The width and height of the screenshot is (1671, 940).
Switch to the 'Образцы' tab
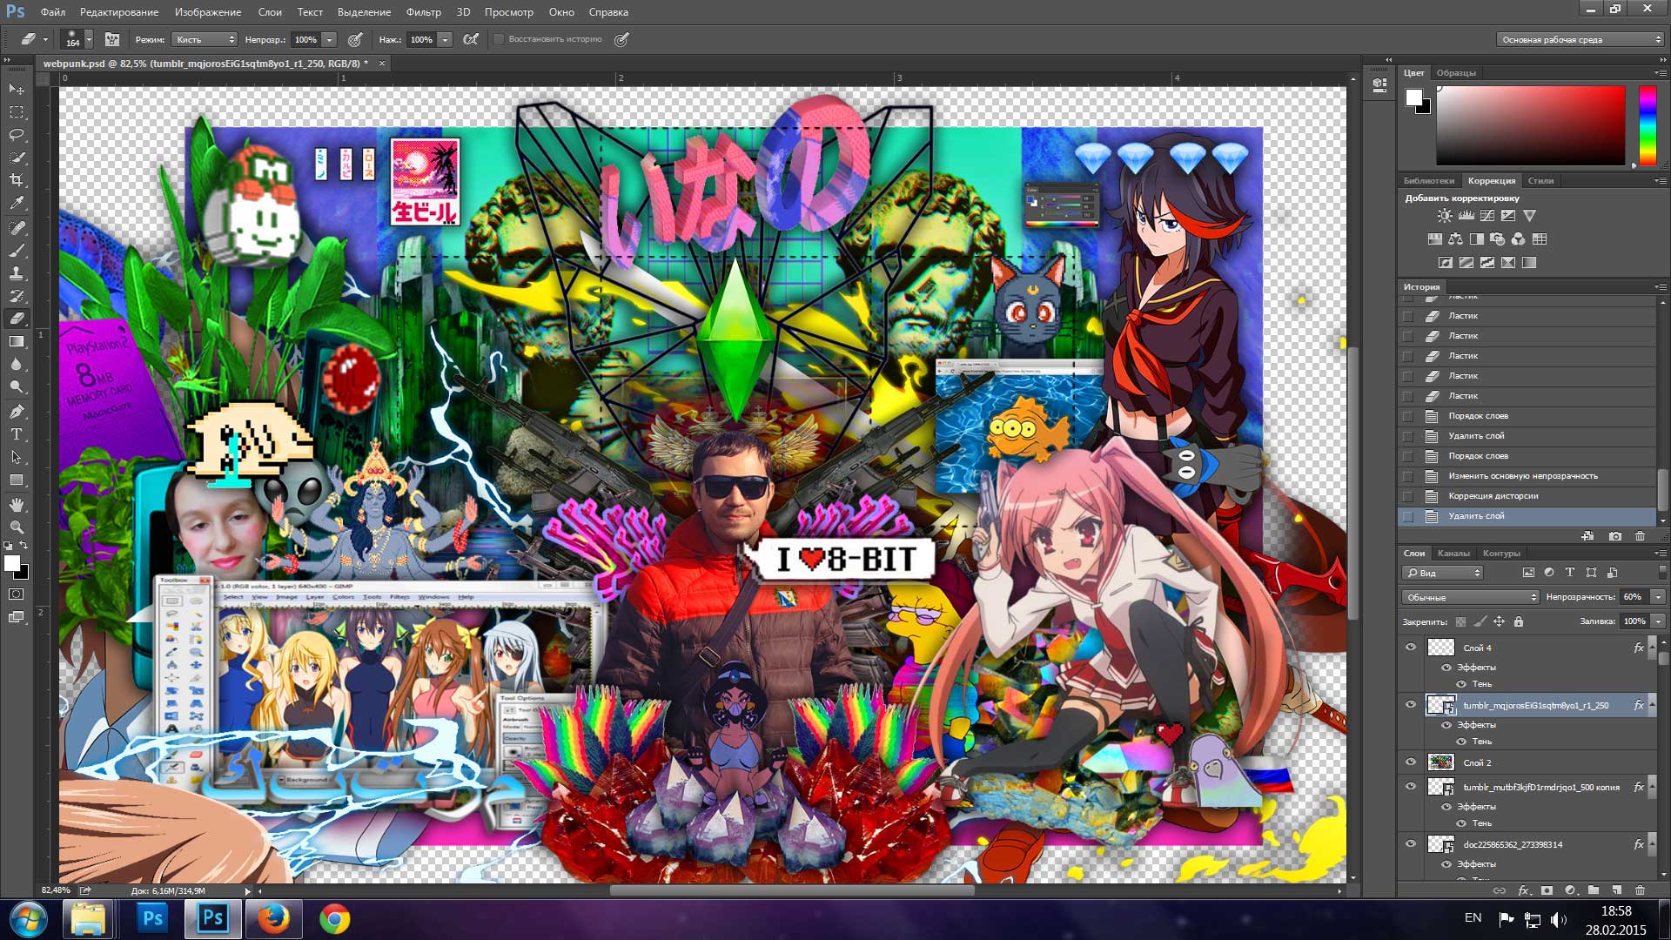1456,73
